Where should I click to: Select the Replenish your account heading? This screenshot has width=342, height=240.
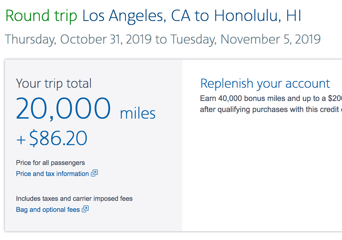(x=265, y=84)
